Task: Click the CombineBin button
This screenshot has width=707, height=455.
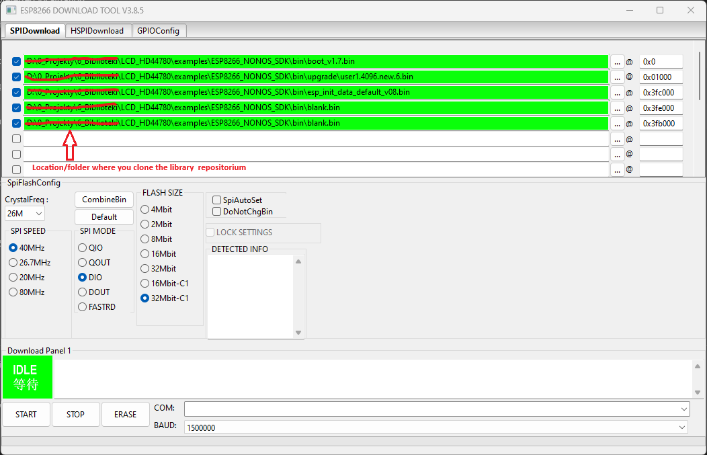Action: (x=104, y=200)
